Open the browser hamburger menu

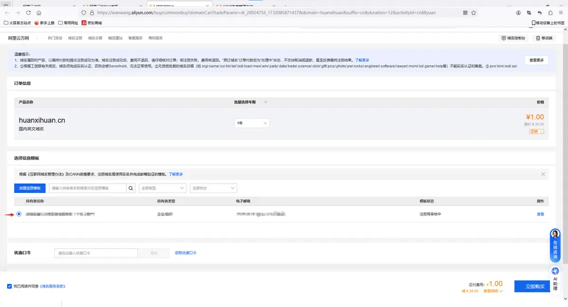(x=561, y=13)
